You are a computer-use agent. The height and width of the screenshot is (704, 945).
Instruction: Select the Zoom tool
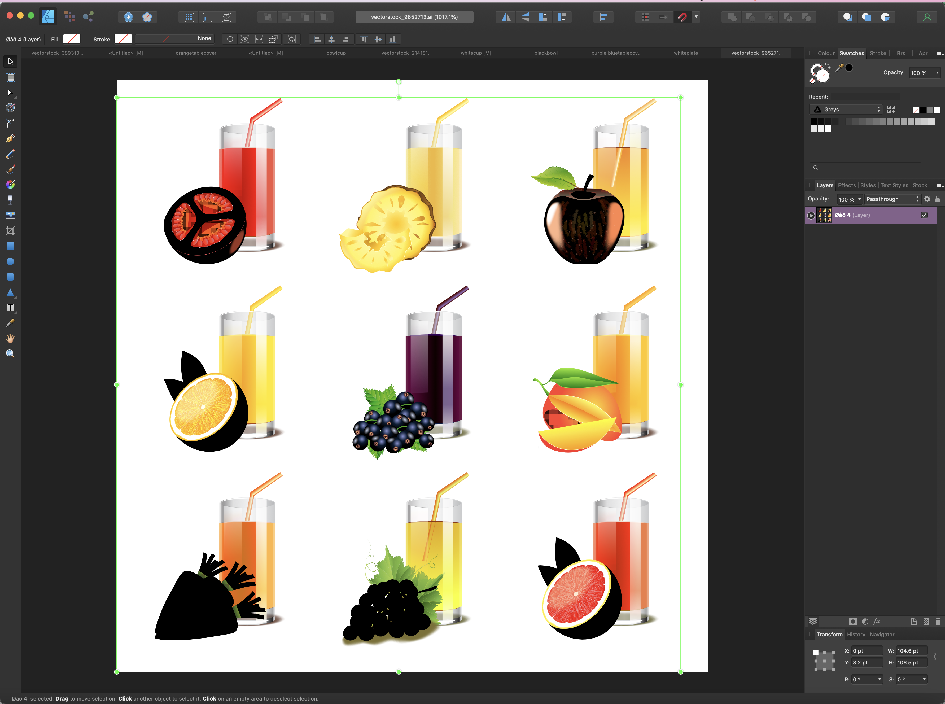coord(10,353)
